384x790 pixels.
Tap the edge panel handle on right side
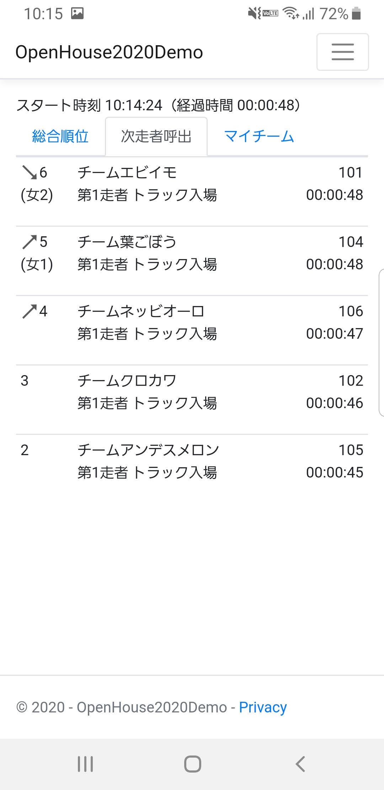click(381, 342)
